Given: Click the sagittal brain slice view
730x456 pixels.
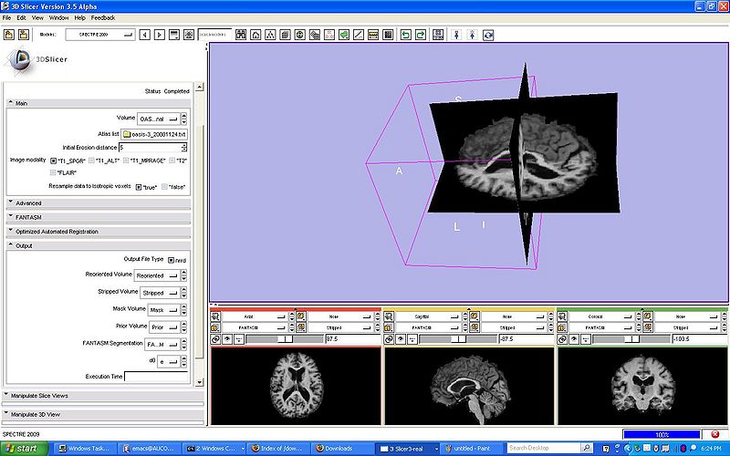Looking at the screenshot, I should tap(469, 386).
